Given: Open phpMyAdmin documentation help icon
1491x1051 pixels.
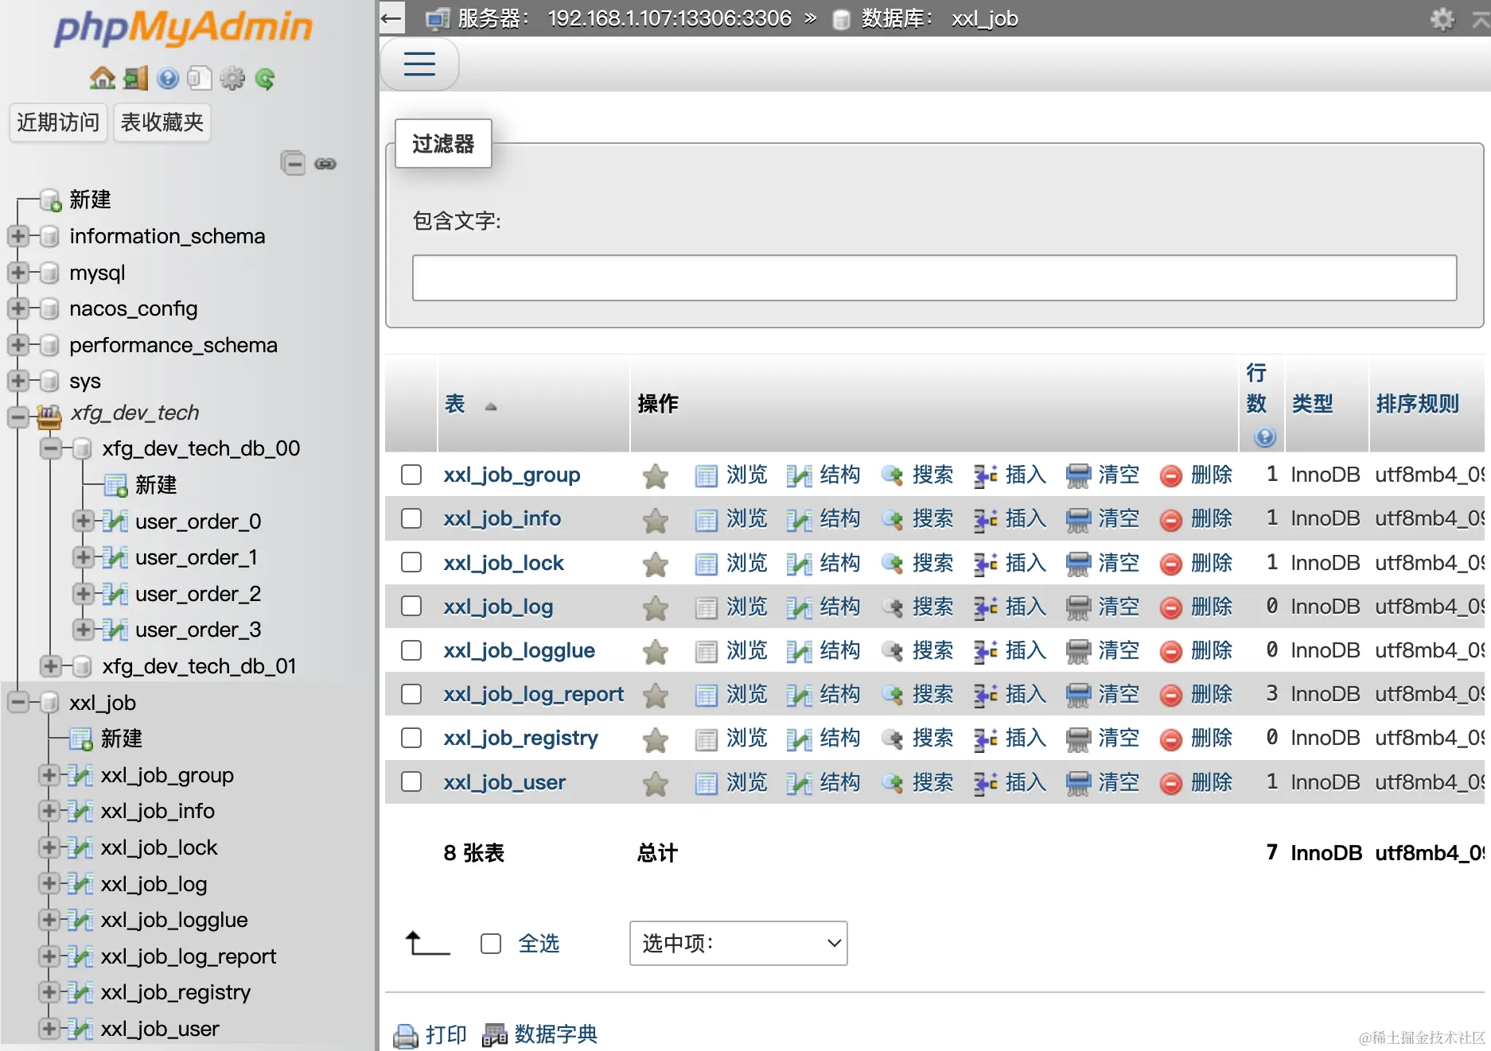Looking at the screenshot, I should point(167,78).
